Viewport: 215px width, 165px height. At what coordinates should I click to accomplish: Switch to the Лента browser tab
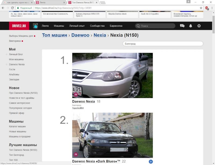pyautogui.click(x=51, y=2)
